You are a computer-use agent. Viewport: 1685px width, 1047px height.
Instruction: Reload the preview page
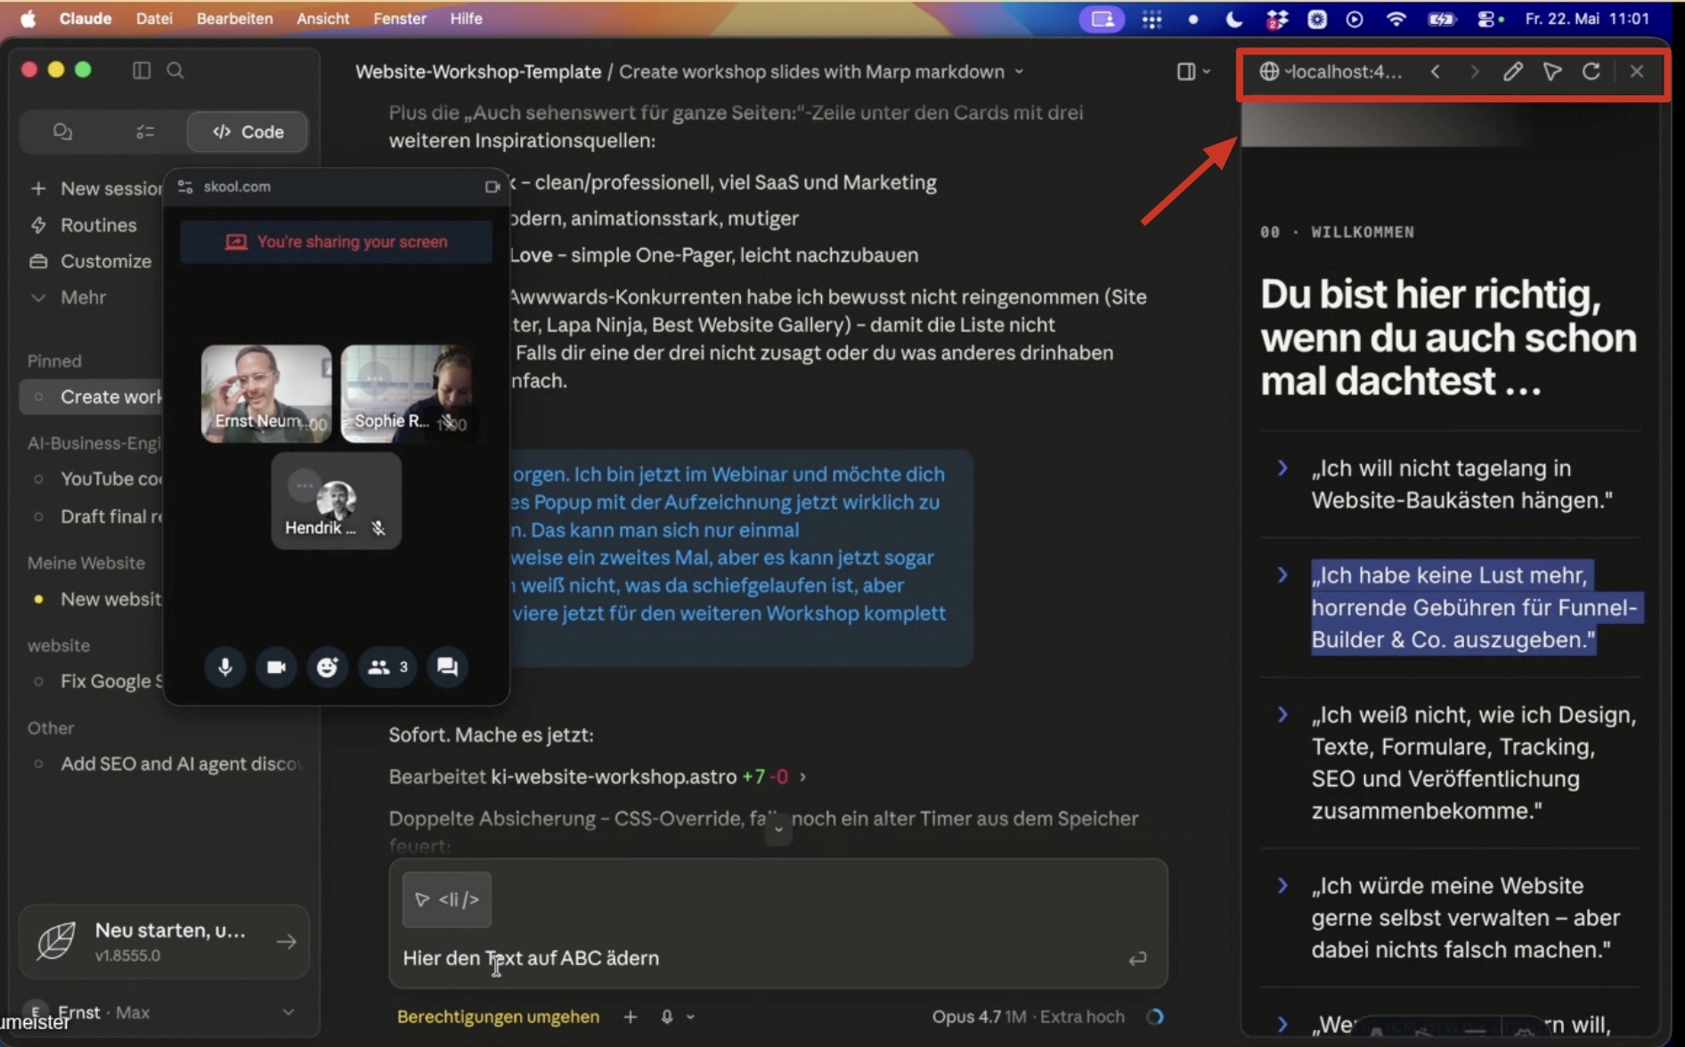point(1591,71)
